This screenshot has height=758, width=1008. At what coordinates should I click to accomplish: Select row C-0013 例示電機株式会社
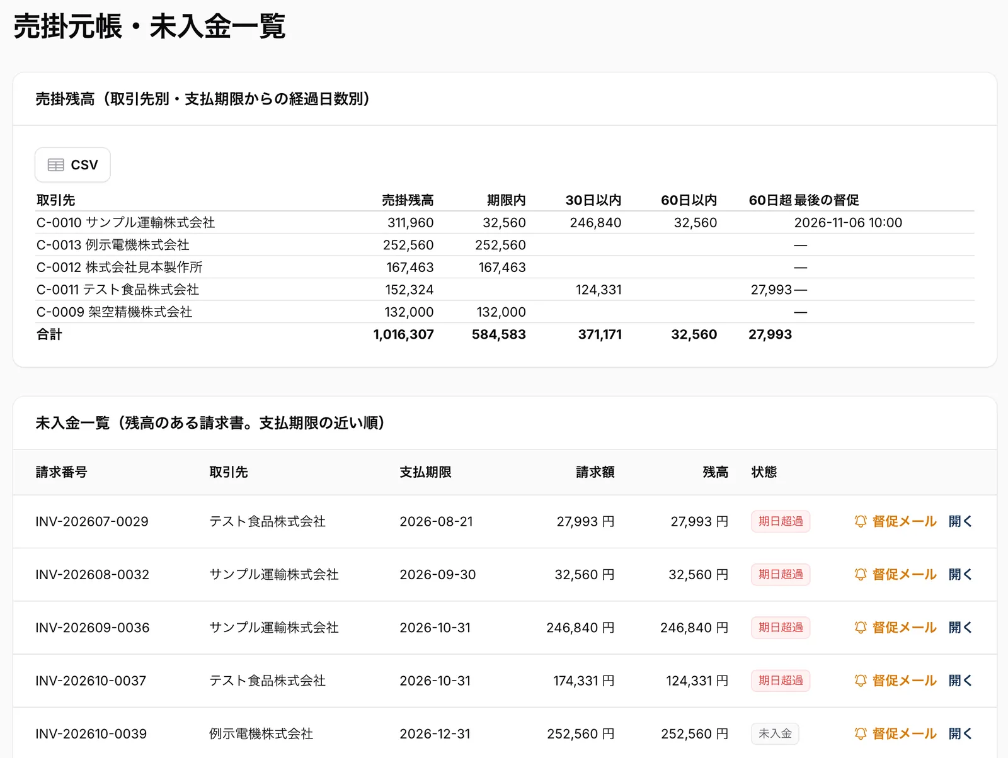click(x=505, y=245)
